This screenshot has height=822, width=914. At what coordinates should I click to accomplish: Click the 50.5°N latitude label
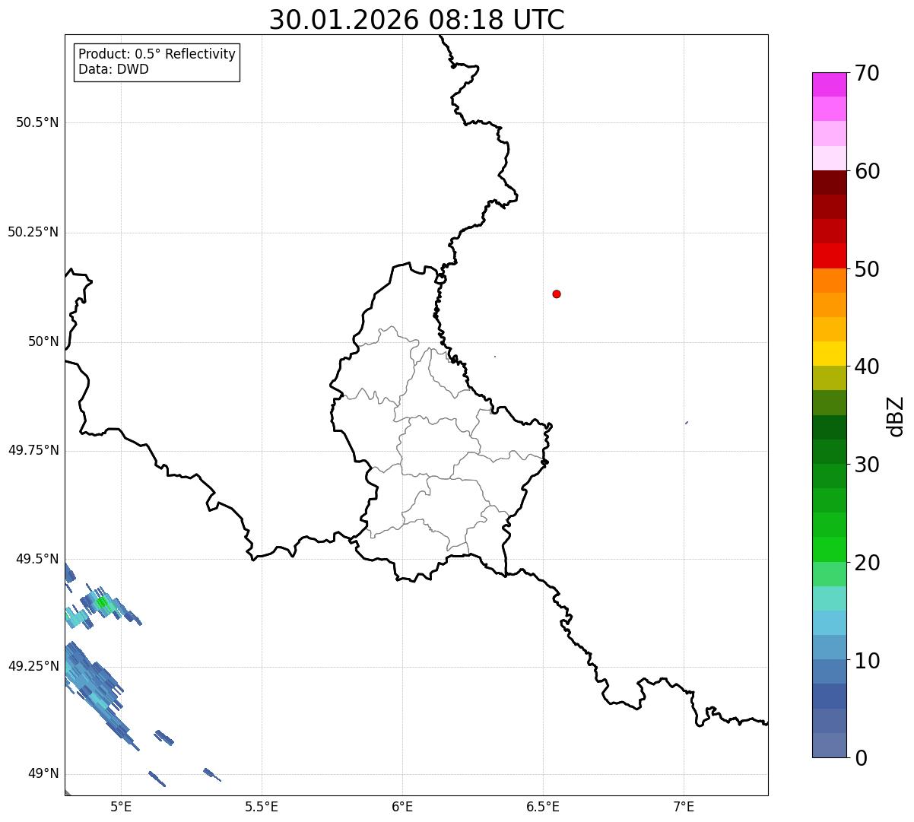point(37,122)
